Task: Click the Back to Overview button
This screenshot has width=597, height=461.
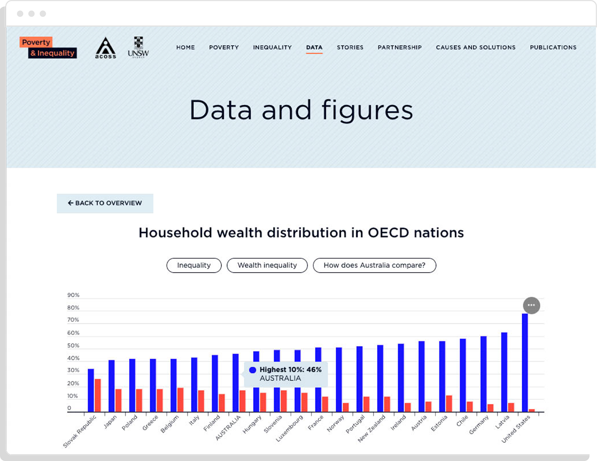Action: point(105,203)
